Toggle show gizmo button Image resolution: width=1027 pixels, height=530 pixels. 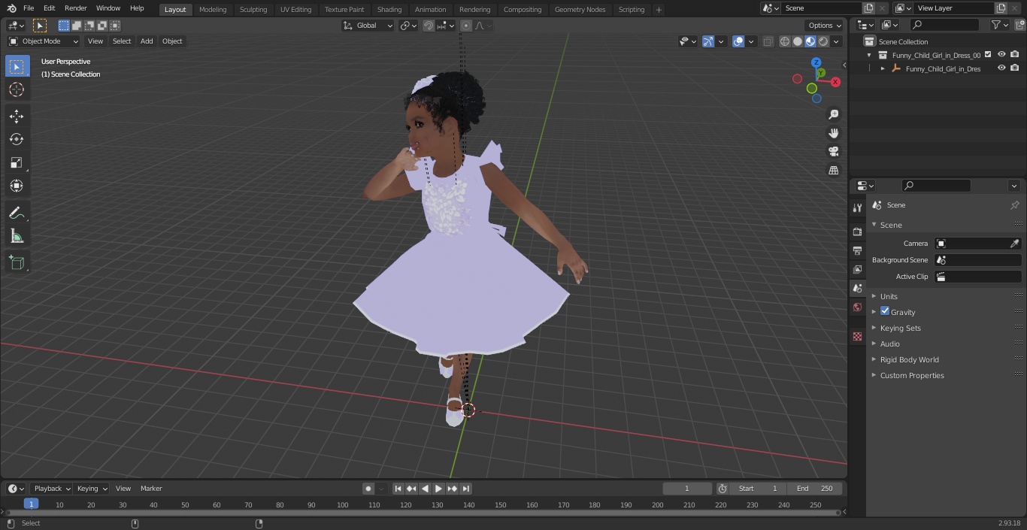[708, 41]
